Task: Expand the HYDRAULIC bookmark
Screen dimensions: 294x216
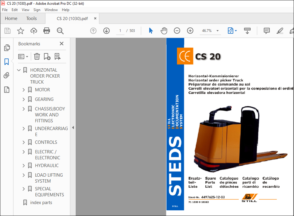Action: tap(24, 166)
